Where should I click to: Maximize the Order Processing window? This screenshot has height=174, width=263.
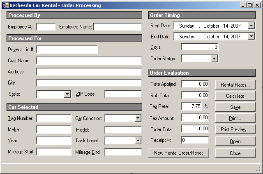click(249, 5)
